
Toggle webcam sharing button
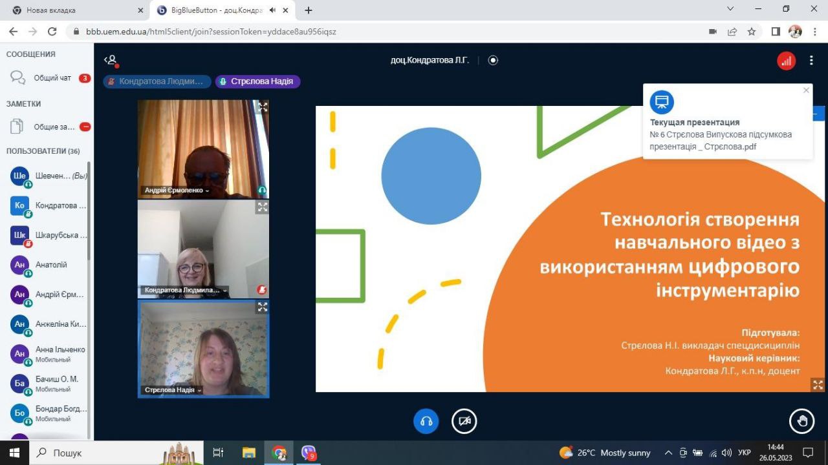point(464,422)
